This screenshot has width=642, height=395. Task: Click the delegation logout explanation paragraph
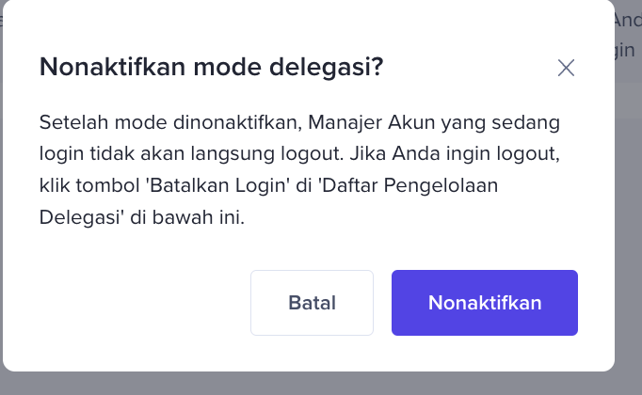click(299, 170)
